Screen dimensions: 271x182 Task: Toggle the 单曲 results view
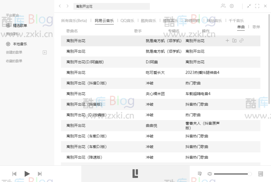coord(241,27)
